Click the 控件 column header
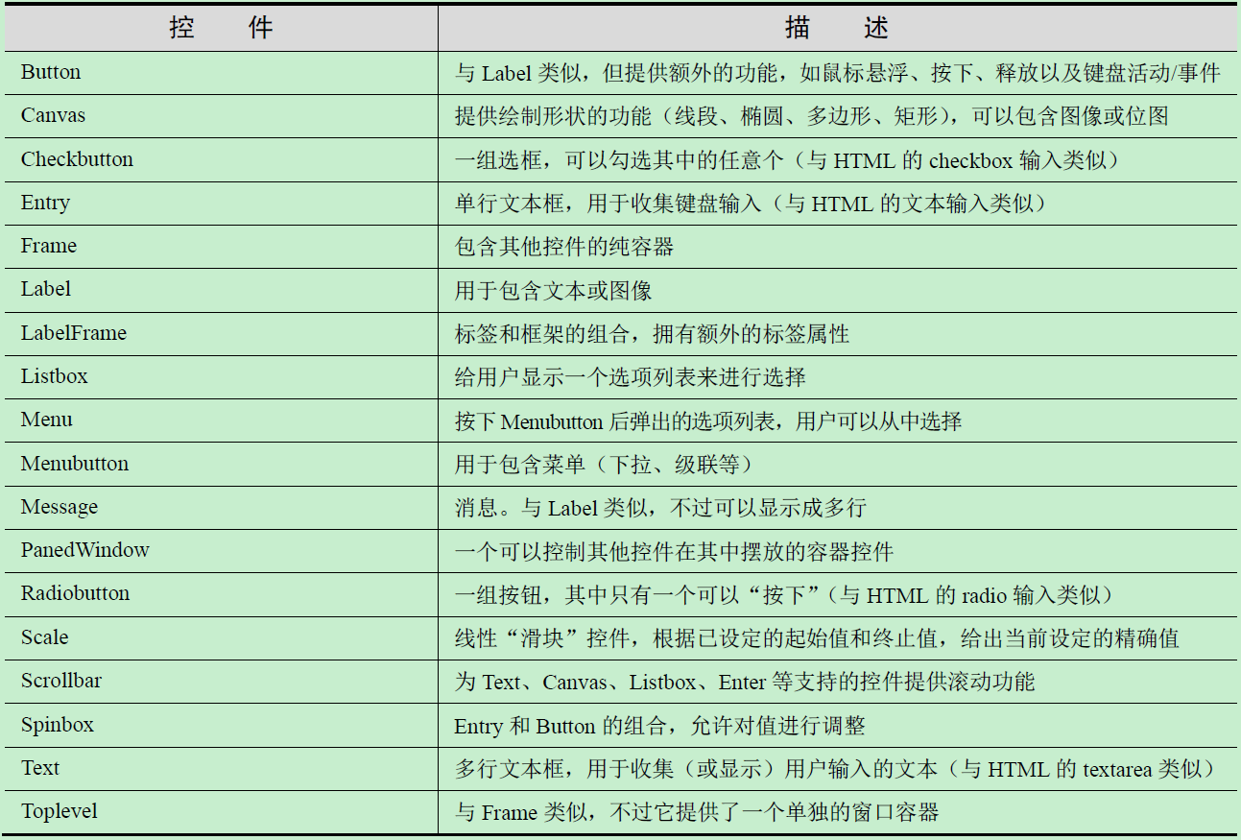Image resolution: width=1241 pixels, height=840 pixels. tap(221, 28)
